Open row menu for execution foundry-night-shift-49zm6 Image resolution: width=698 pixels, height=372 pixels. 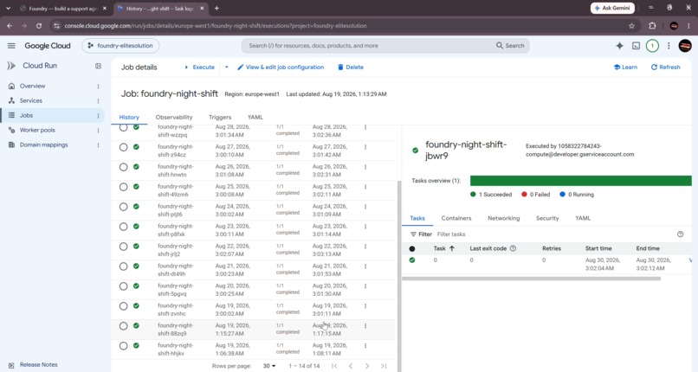(365, 187)
